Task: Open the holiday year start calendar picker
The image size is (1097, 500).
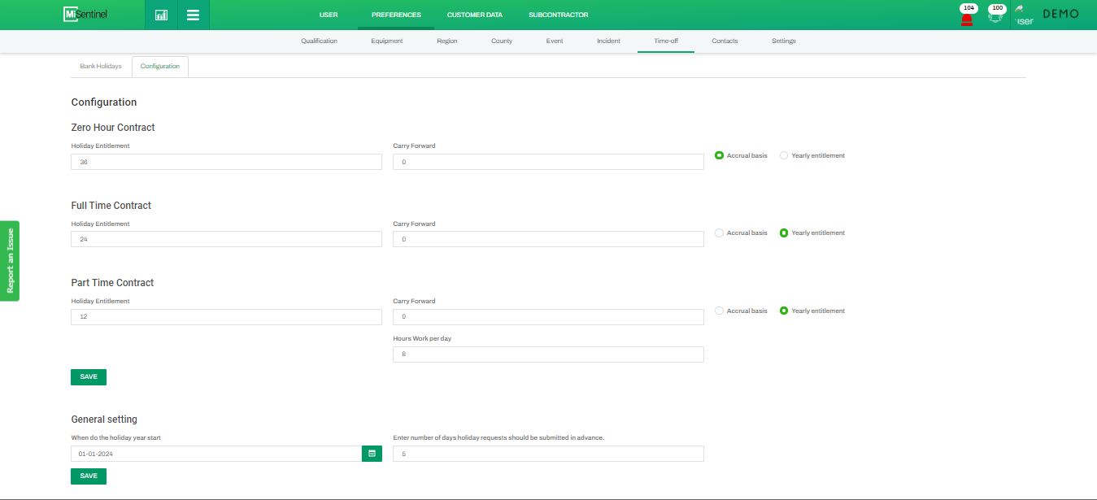Action: tap(372, 454)
